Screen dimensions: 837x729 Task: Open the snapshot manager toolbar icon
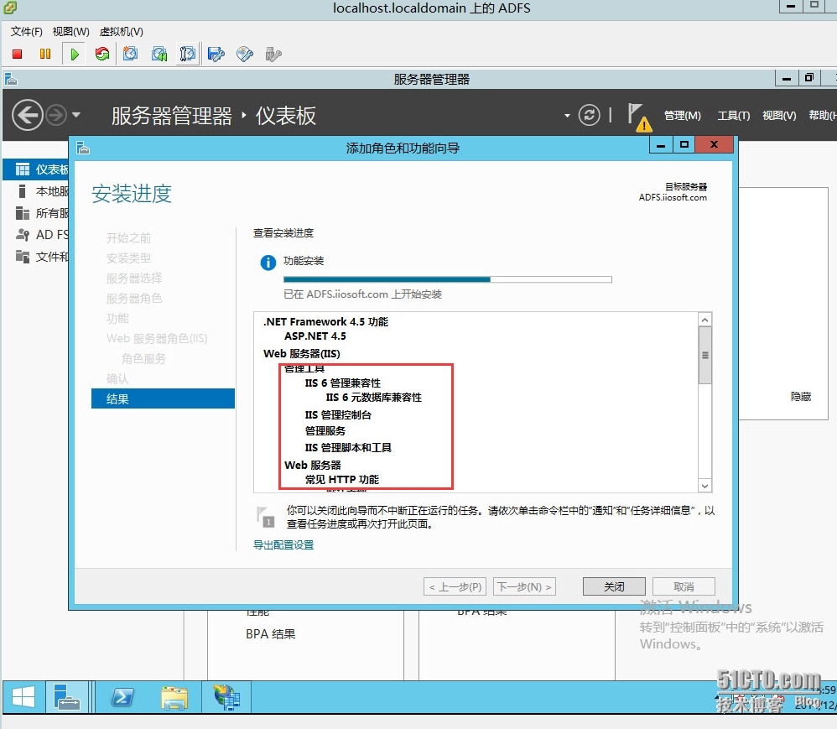tap(187, 54)
